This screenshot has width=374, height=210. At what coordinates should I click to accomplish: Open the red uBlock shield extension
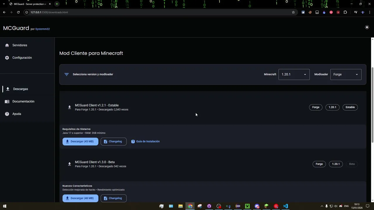click(x=338, y=12)
